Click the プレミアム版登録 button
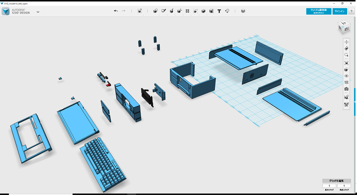Screen dimensions: 357x195 point(319,11)
